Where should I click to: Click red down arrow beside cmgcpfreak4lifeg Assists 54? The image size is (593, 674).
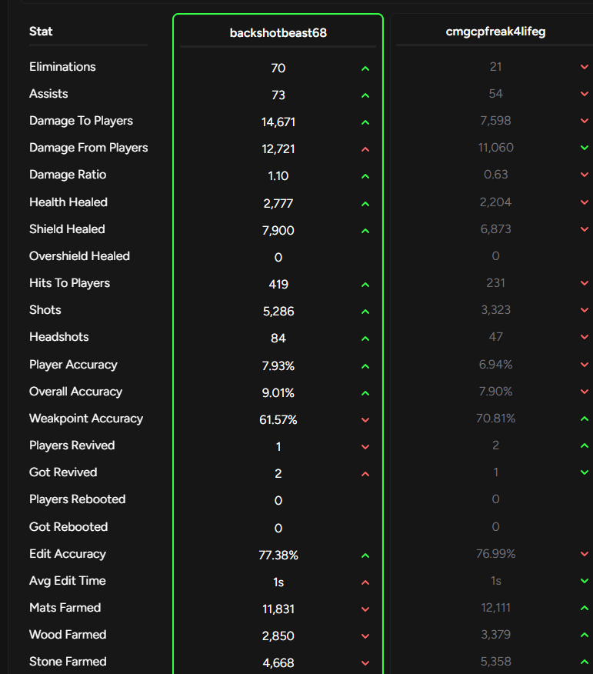(585, 94)
